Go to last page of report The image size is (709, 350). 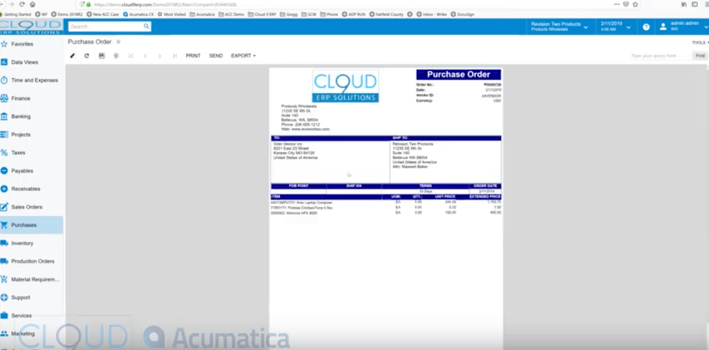point(174,56)
